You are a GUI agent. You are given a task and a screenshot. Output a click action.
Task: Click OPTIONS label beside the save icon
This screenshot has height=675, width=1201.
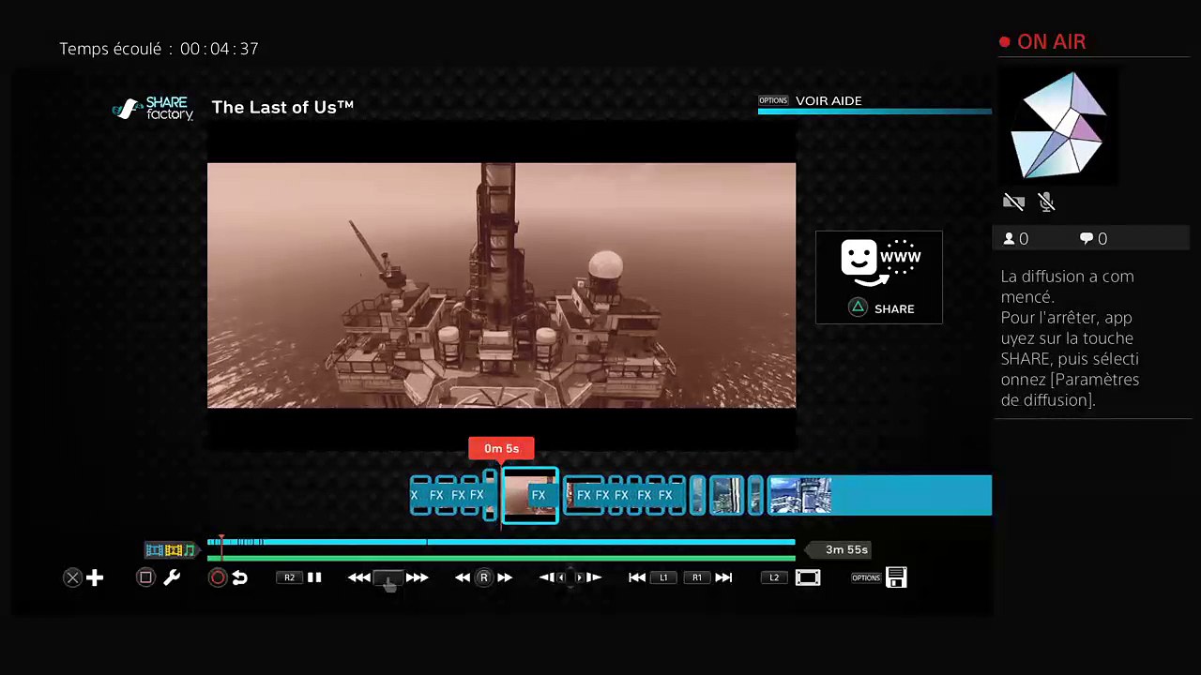click(866, 577)
